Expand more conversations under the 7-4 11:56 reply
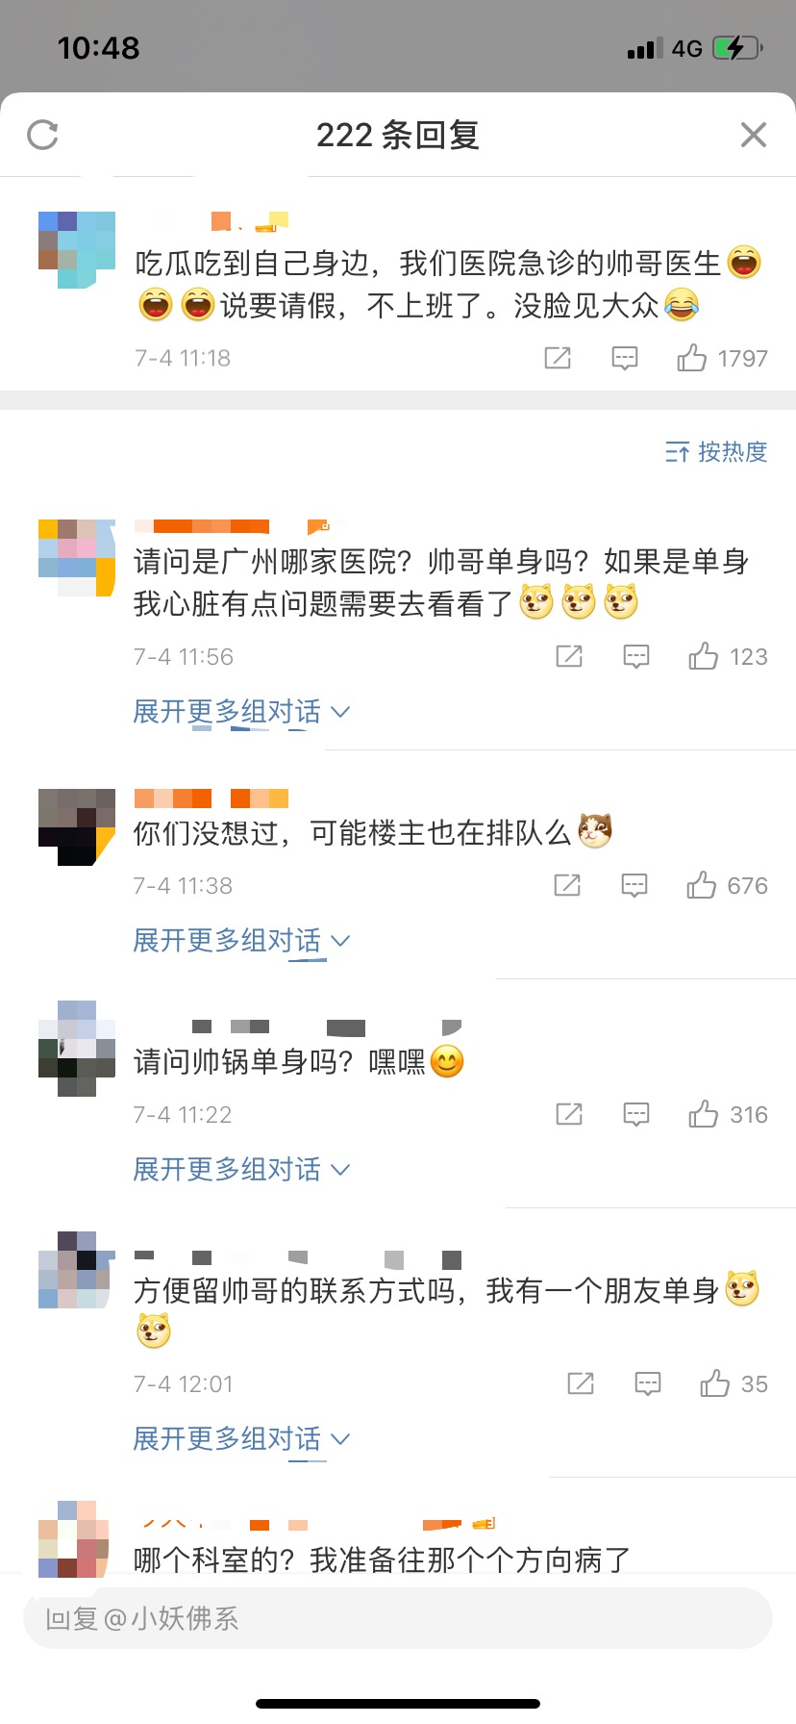 click(241, 712)
